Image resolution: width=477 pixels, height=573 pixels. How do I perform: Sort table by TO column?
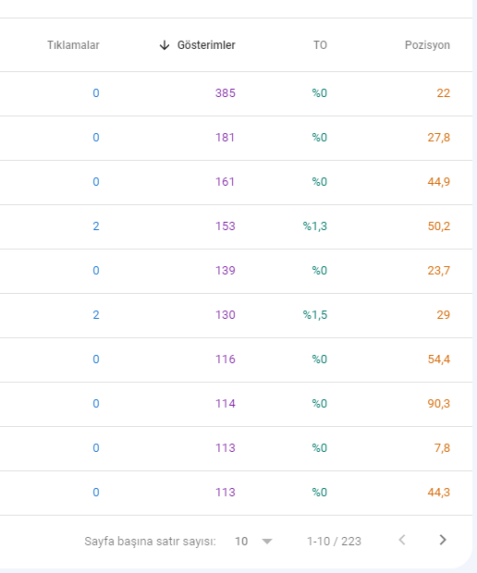[x=320, y=45]
